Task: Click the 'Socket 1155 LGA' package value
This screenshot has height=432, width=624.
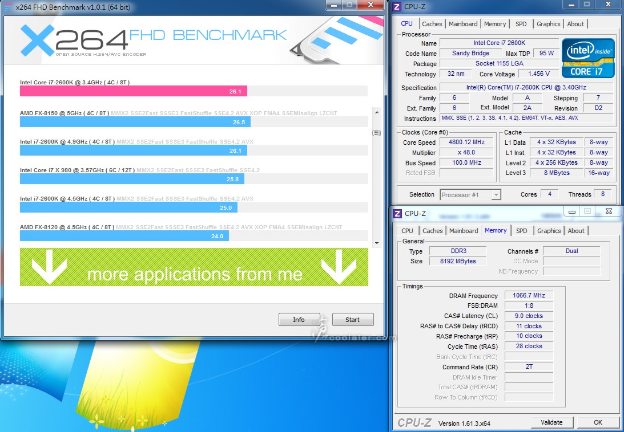Action: point(499,64)
